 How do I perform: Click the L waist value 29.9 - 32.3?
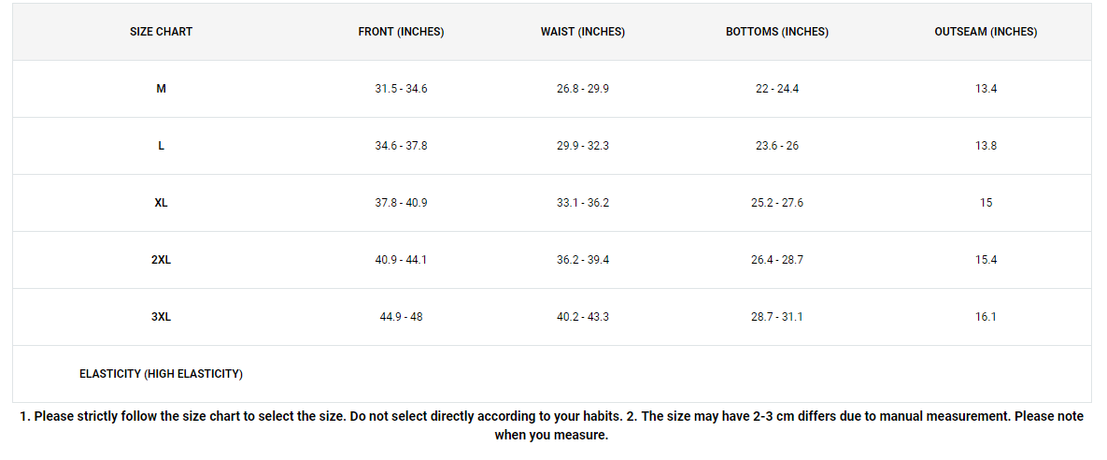point(582,146)
